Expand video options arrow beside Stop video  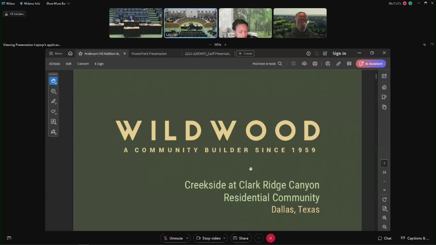click(224, 238)
